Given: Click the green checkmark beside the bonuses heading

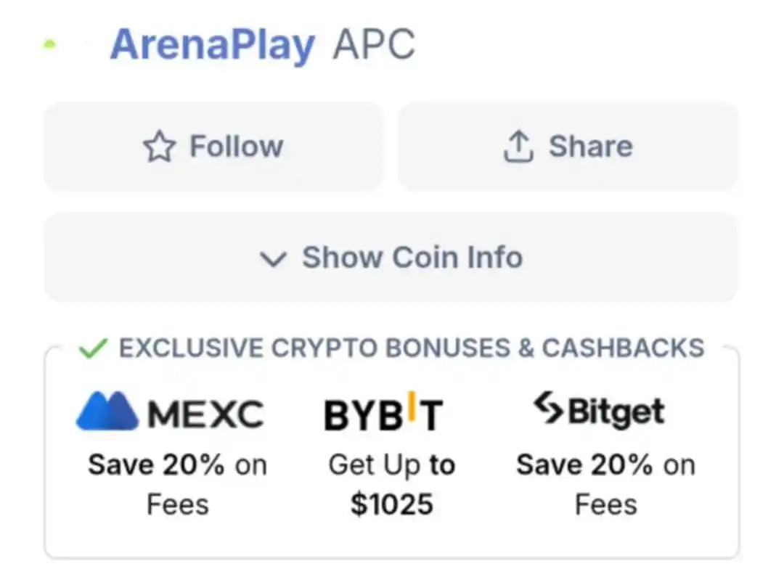Looking at the screenshot, I should [93, 348].
